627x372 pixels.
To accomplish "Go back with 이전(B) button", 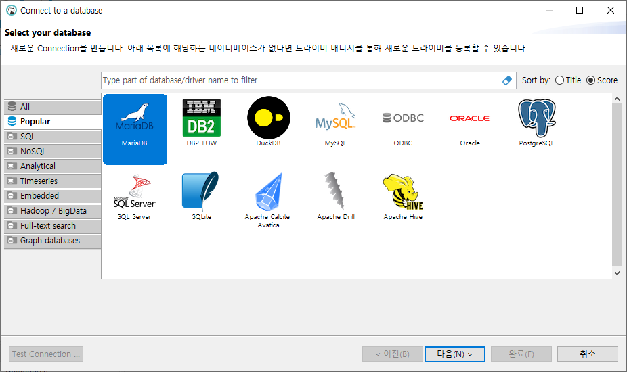I will (392, 354).
